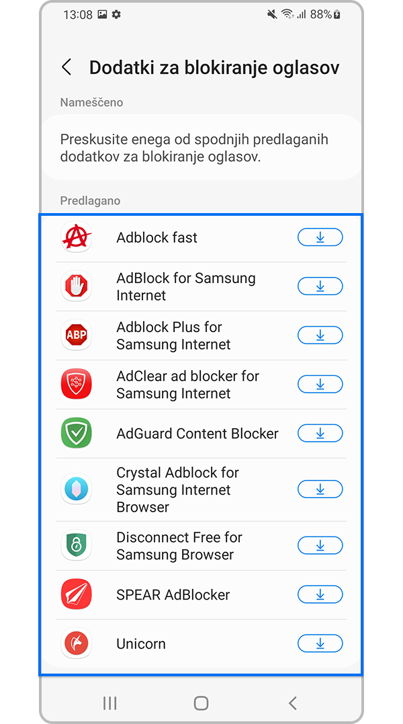The width and height of the screenshot is (403, 724).
Task: Download AdClear ad blocker
Action: [x=320, y=385]
